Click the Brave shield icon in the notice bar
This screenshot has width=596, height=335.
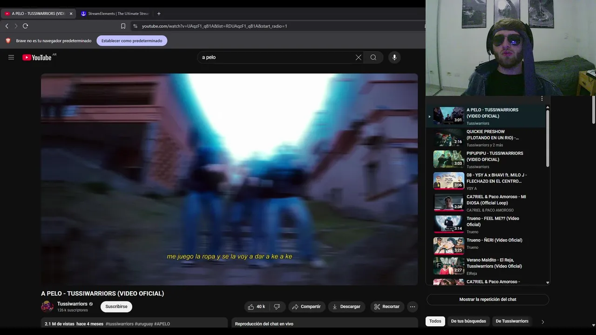[8, 40]
